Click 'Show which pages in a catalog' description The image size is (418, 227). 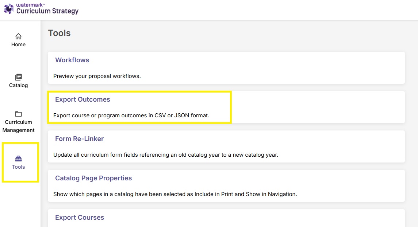click(175, 194)
